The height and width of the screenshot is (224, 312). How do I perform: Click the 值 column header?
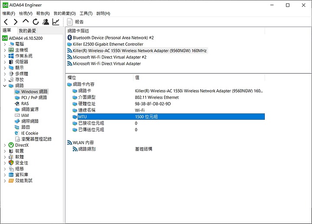[x=199, y=77]
